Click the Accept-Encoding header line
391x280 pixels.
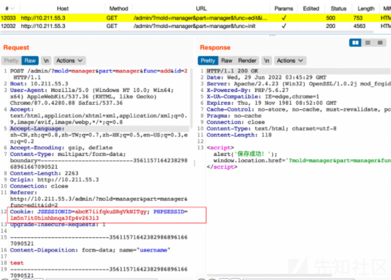(61, 148)
